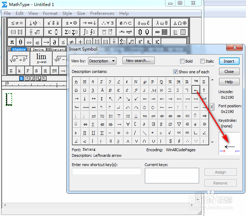Insert the partial derivative symbol from the small bar
Screen dimensions: 246x216
(54, 42)
